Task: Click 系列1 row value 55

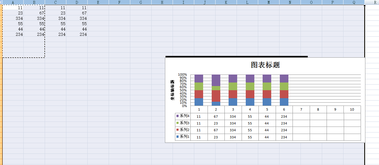Action: [250, 137]
